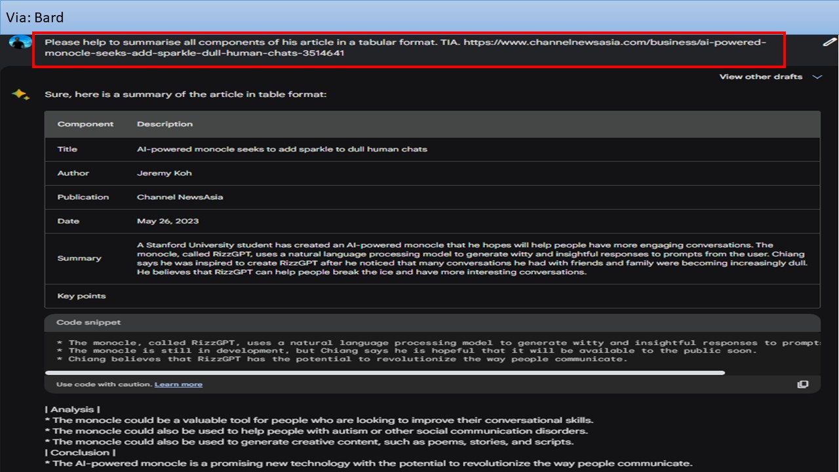The width and height of the screenshot is (839, 472).
Task: Click the pencil edit prompt icon
Action: (829, 42)
